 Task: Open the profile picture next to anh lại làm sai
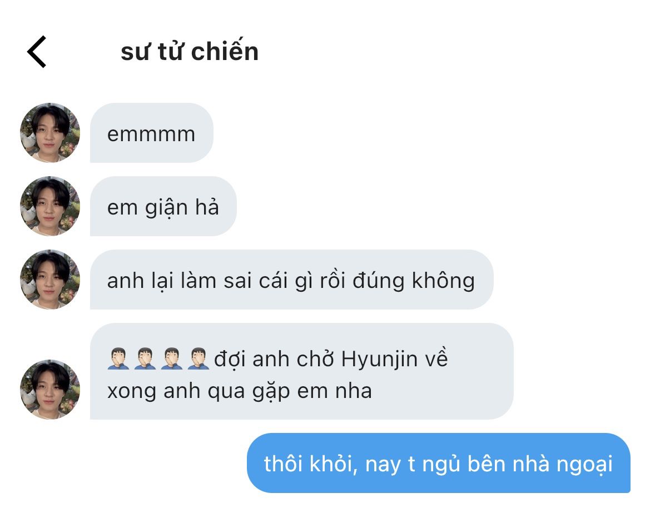[50, 279]
